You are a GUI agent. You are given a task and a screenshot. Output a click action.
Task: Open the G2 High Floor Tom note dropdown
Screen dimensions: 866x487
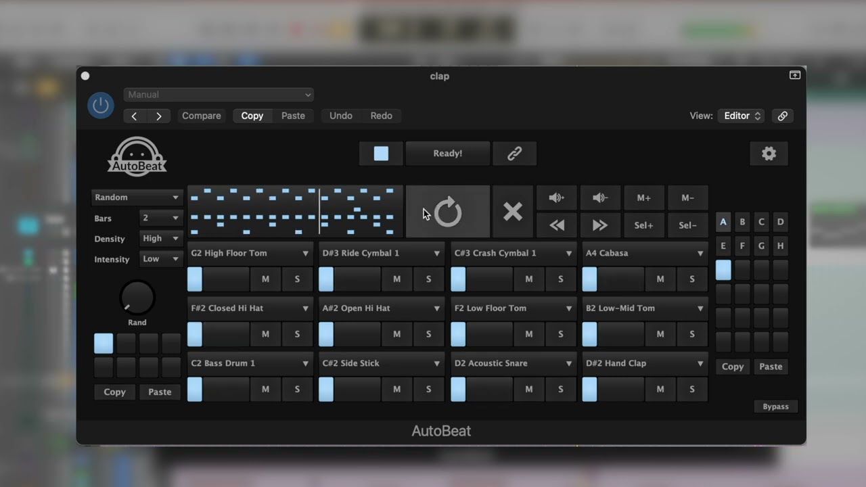(x=250, y=253)
